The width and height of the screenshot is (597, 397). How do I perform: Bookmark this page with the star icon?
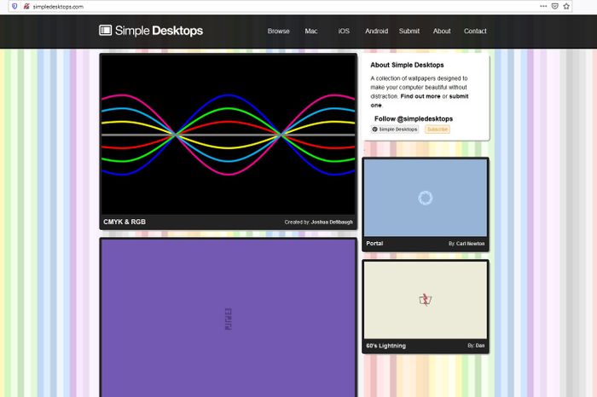tap(566, 6)
